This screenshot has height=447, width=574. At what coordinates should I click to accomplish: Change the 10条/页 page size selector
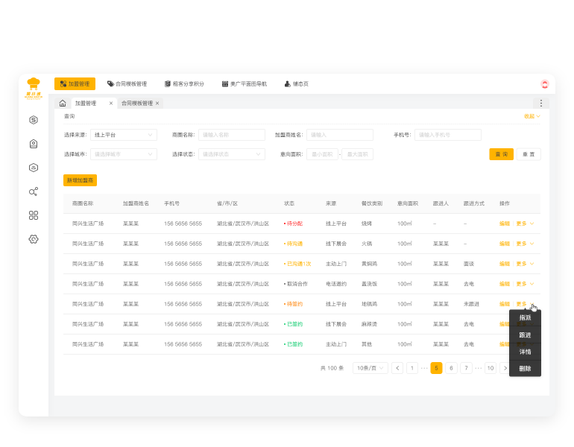[370, 368]
